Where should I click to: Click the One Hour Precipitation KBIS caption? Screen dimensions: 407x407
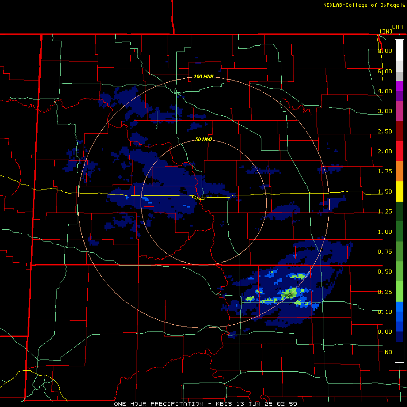pyautogui.click(x=206, y=404)
